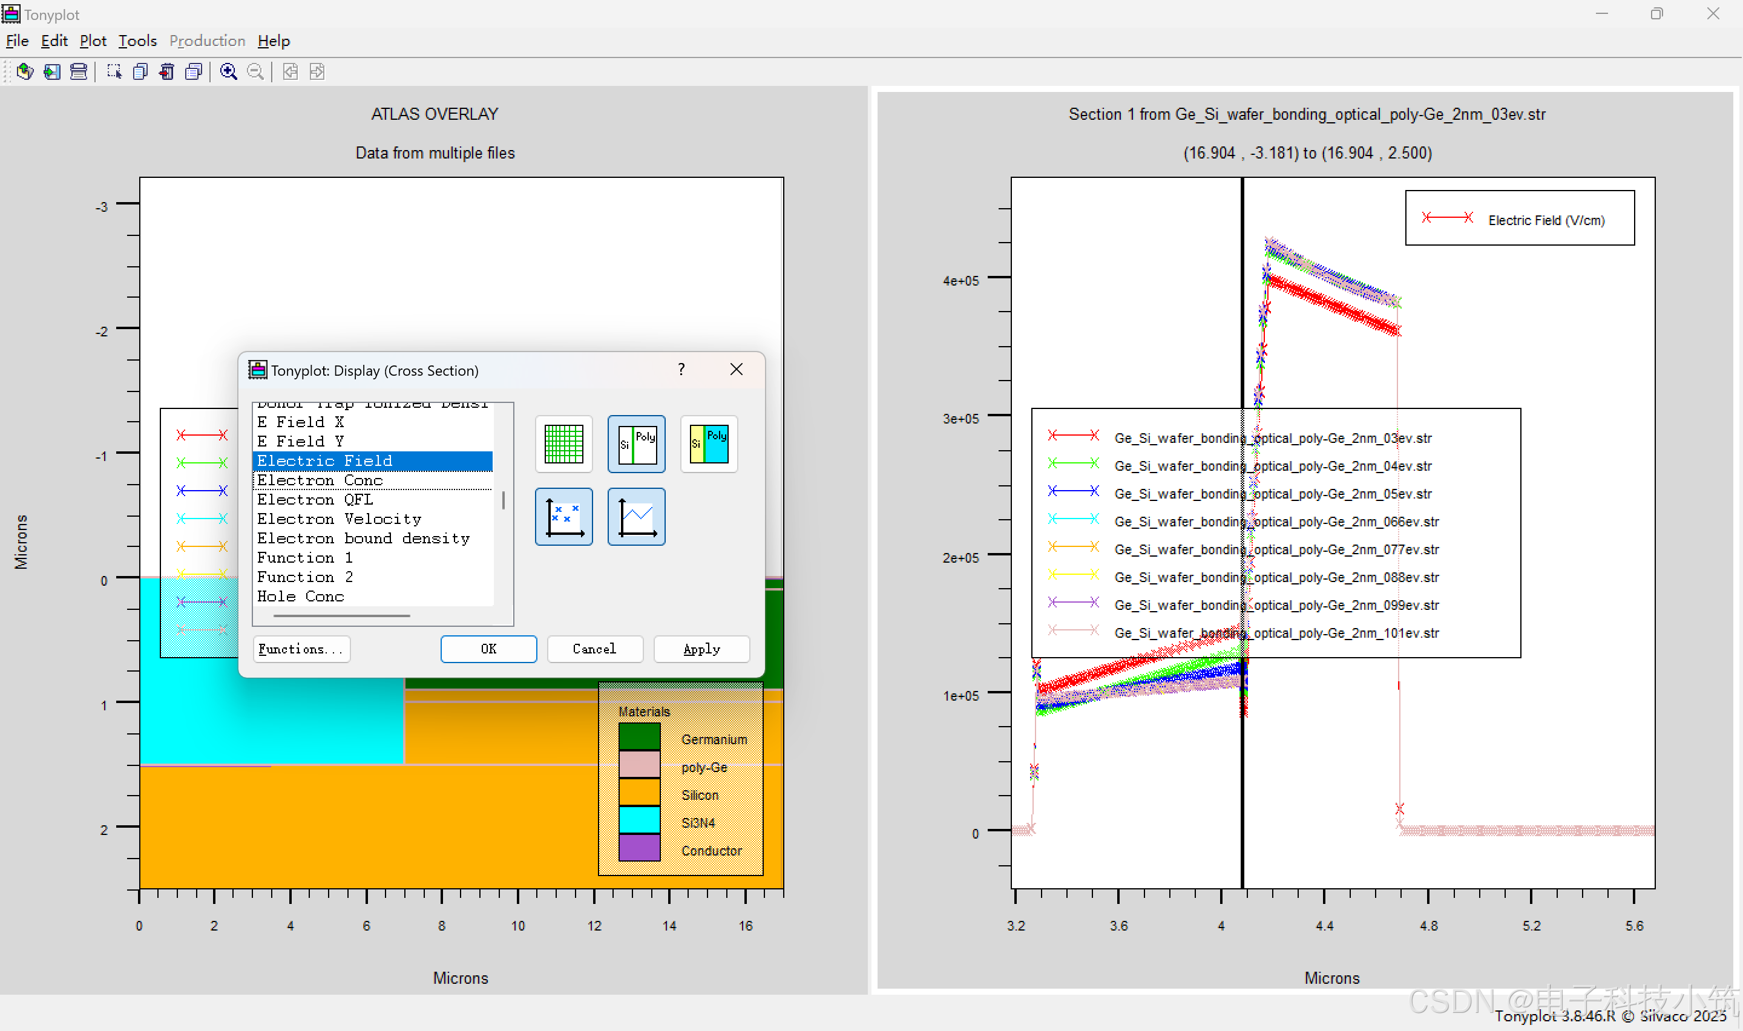Viewport: 1743px width, 1031px height.
Task: Toggle the colored materials display button
Action: coord(709,444)
